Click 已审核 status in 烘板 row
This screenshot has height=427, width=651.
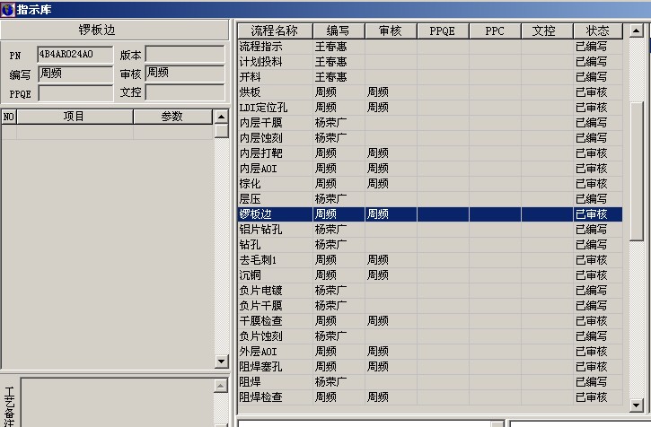point(591,92)
